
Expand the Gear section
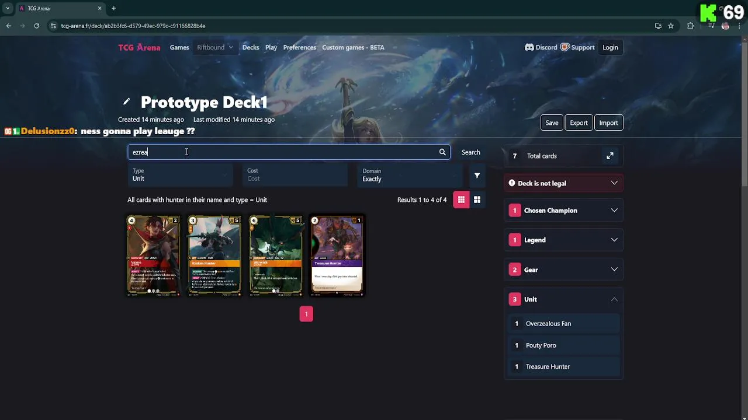point(563,269)
